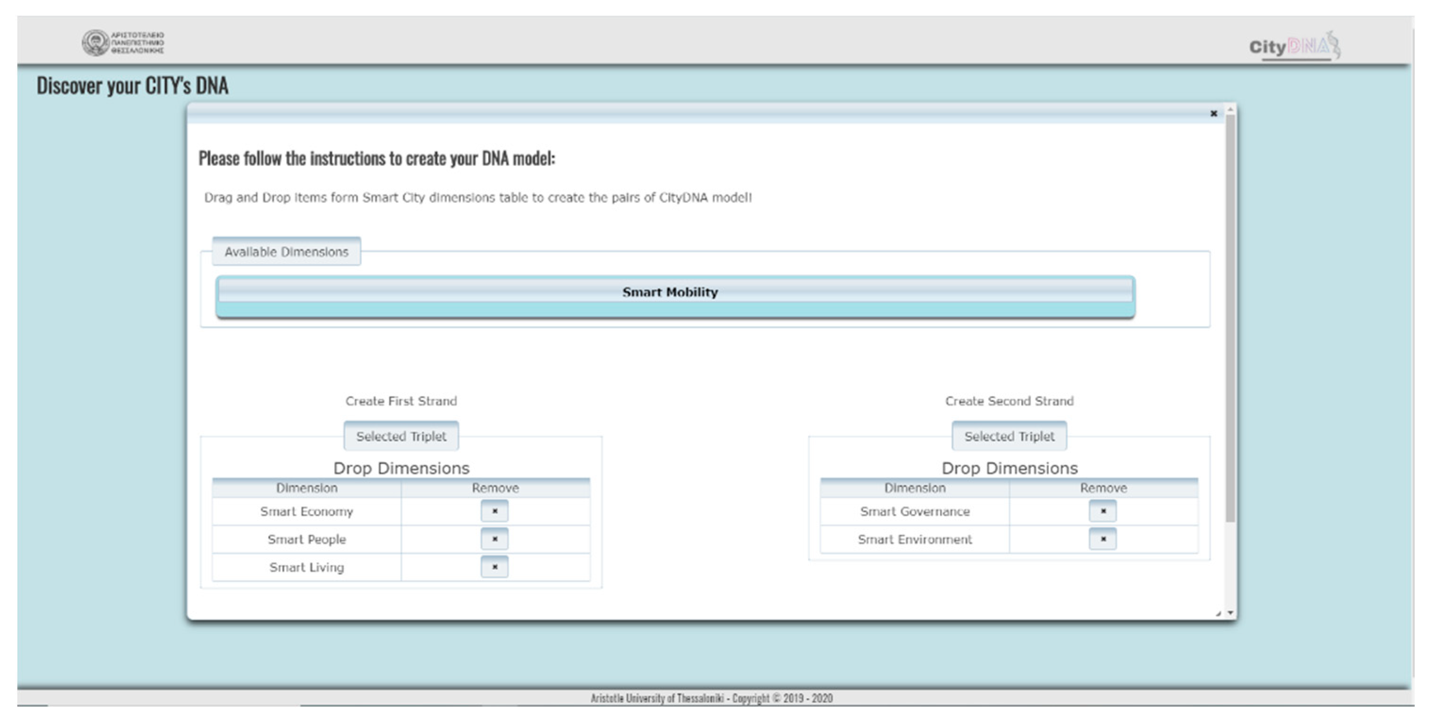Click the Discover your CITY's DNA heading

(x=132, y=86)
